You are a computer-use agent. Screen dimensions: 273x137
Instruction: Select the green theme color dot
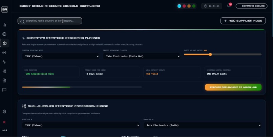(x=194, y=6)
